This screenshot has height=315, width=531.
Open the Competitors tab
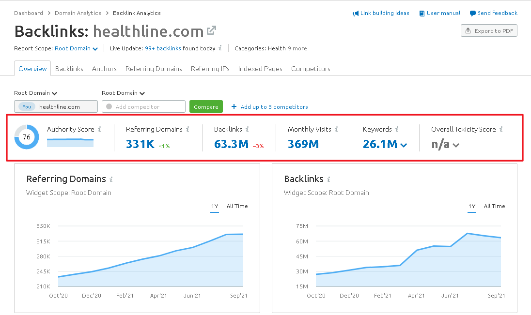(x=311, y=69)
